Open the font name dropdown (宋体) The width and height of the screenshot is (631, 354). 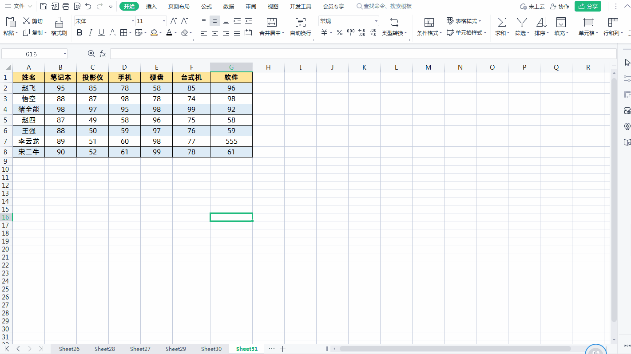pos(133,21)
